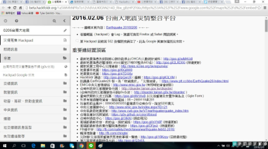Click the settings gear icon atop the sidebar
The height and width of the screenshot is (149, 268).
5,21
